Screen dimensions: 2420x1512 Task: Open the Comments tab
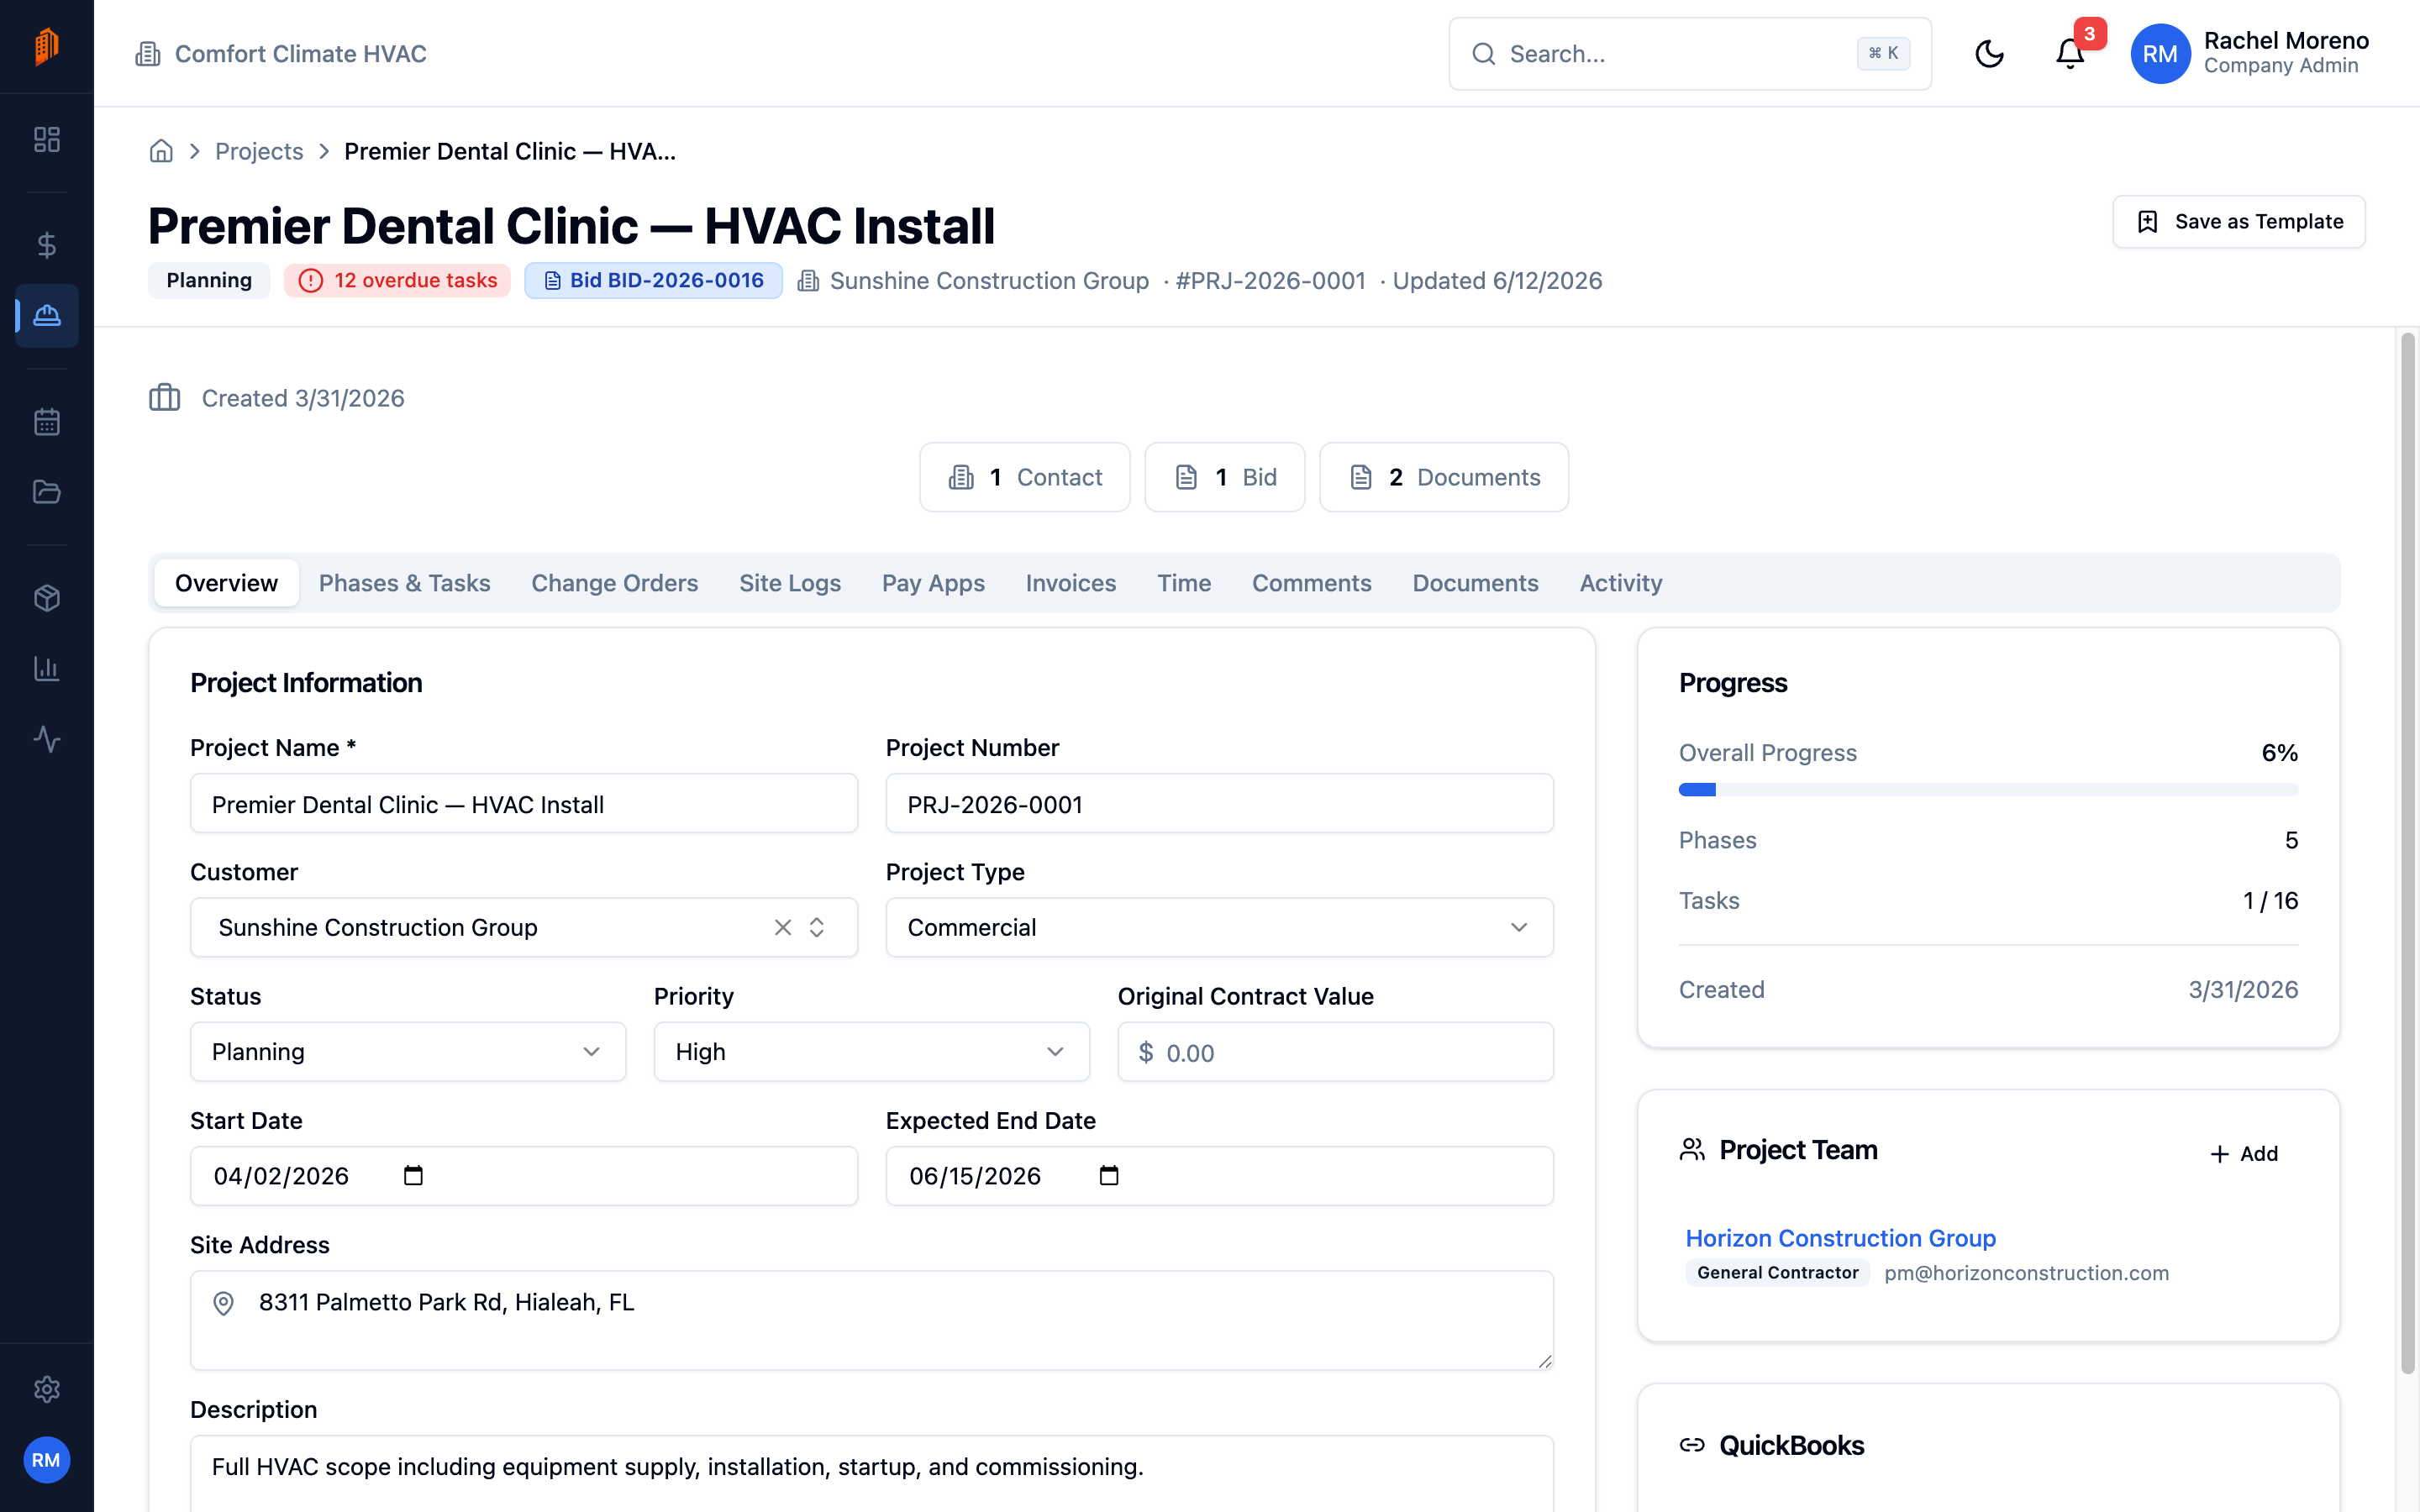(x=1312, y=583)
